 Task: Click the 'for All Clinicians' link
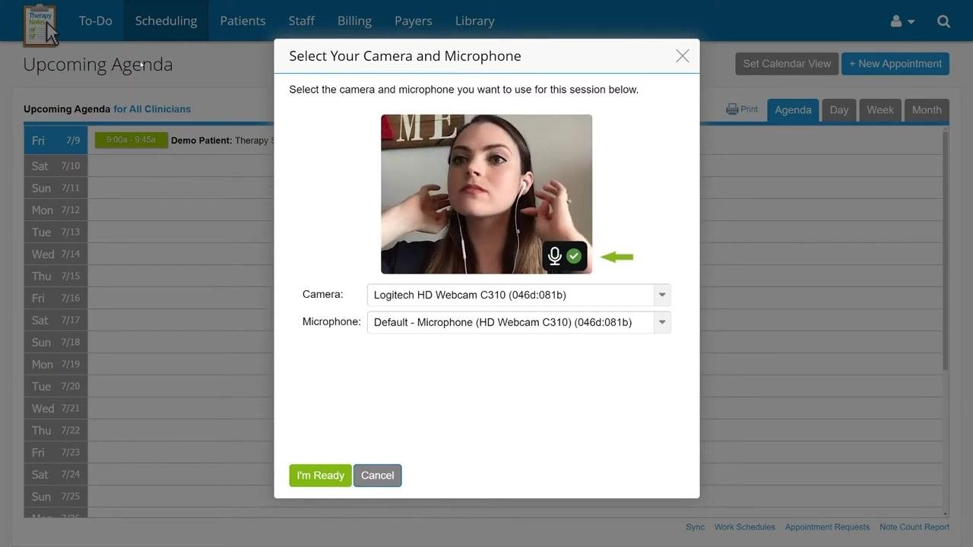152,109
